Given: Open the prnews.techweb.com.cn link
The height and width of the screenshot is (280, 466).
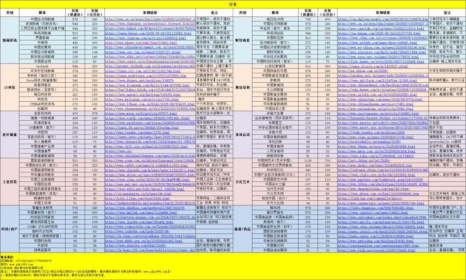Looking at the screenshot, I should 150,66.
